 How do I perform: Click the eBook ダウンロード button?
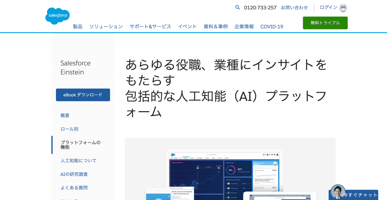(83, 95)
